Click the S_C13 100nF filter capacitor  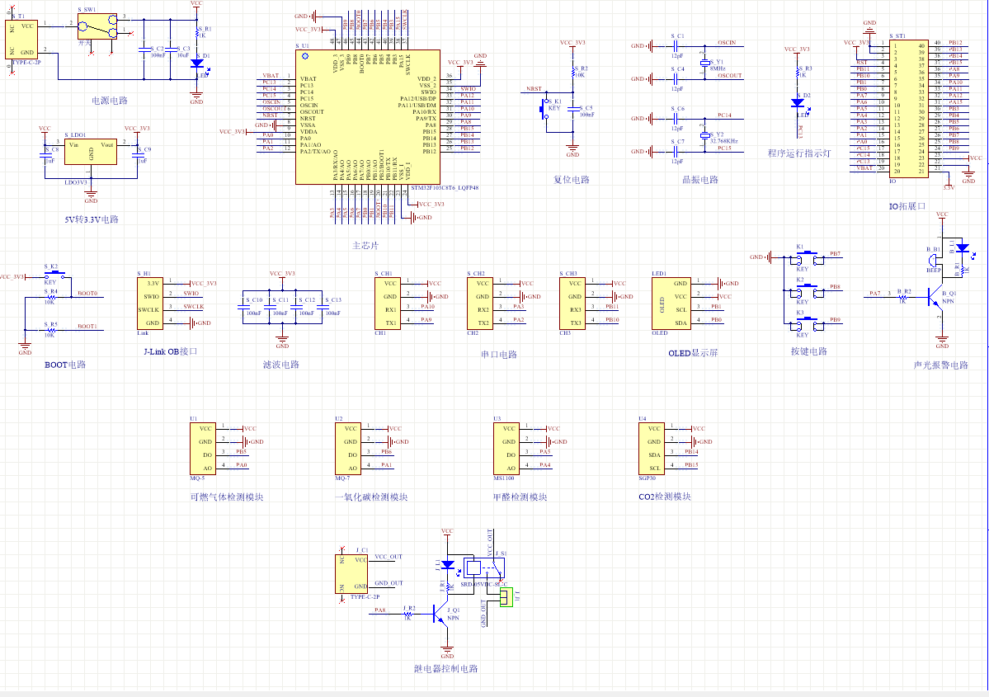323,307
